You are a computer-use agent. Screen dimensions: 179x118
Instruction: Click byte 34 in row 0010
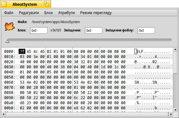[x=83, y=57]
